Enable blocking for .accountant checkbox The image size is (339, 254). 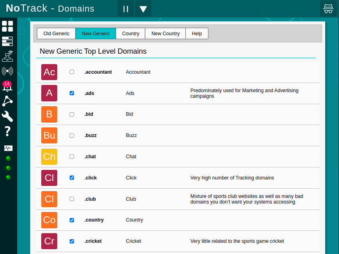72,72
